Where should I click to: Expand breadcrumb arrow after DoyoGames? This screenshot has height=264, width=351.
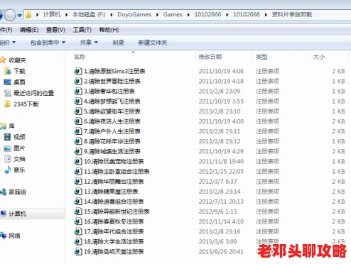(x=157, y=15)
